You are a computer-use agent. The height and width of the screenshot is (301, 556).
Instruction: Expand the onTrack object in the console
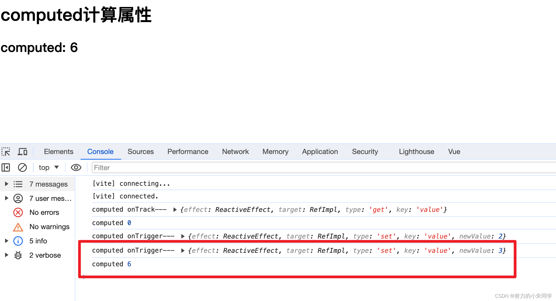(x=175, y=210)
